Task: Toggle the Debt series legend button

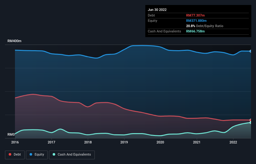Action: pos(15,155)
